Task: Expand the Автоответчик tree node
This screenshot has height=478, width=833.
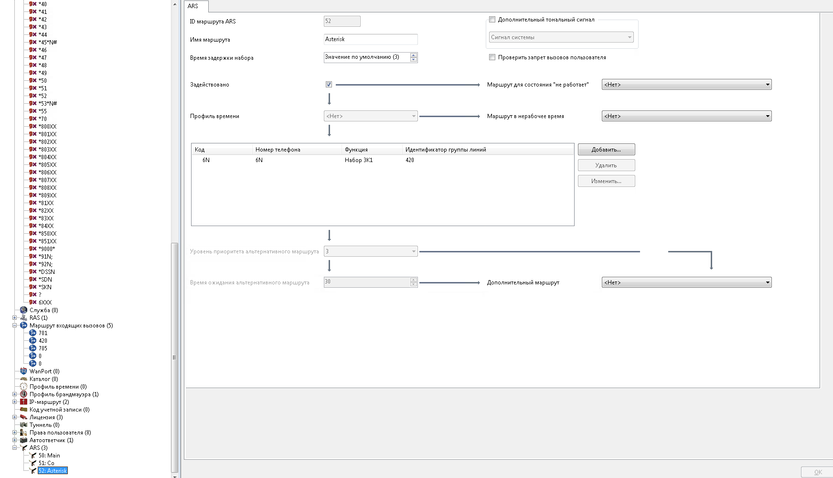Action: pyautogui.click(x=14, y=440)
